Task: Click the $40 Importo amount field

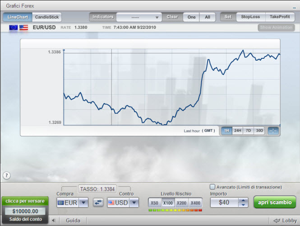Action: pos(224,202)
